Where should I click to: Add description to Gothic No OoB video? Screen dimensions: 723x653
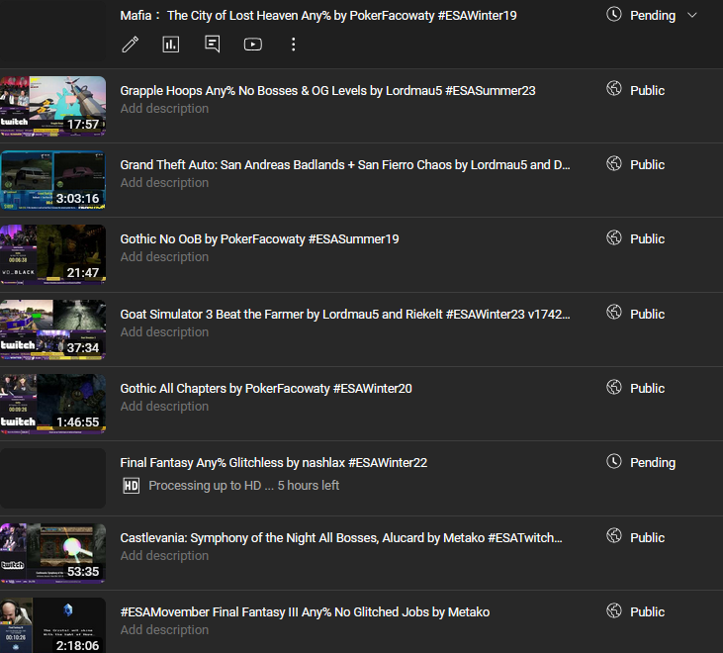(x=164, y=257)
